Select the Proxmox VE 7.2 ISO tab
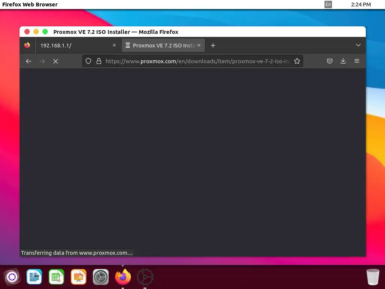The image size is (385, 289). [x=163, y=45]
